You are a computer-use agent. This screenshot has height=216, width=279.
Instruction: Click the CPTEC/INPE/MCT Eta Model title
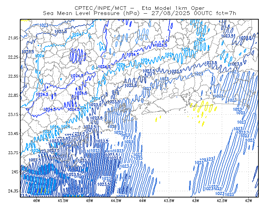click(x=139, y=8)
